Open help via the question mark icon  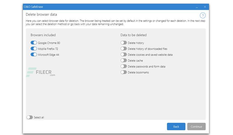pyautogui.click(x=203, y=15)
